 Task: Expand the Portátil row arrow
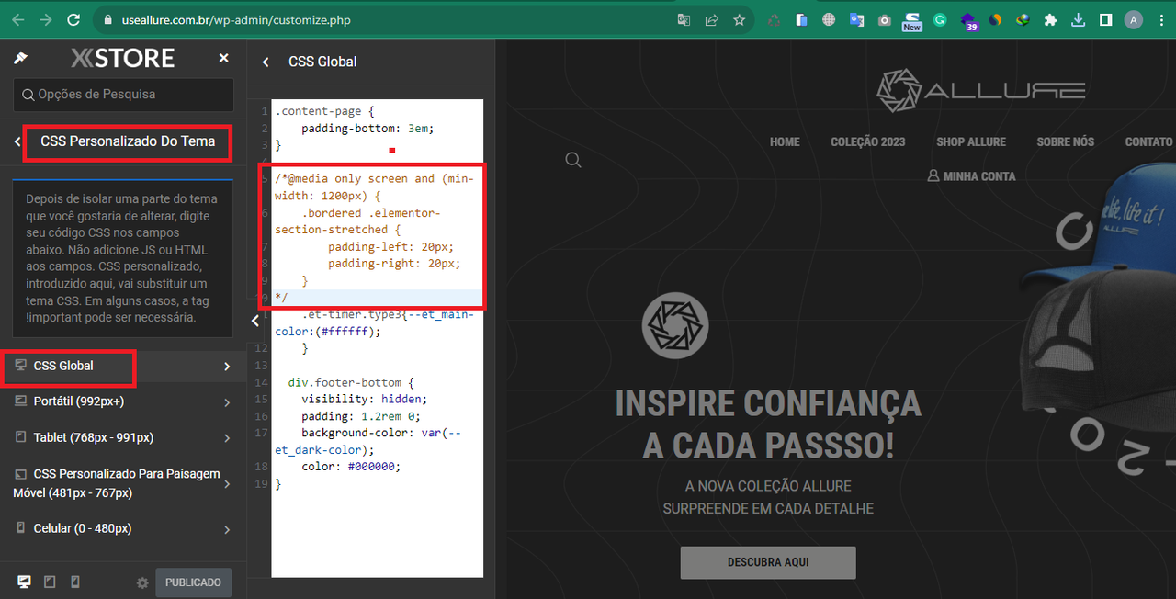click(x=227, y=402)
